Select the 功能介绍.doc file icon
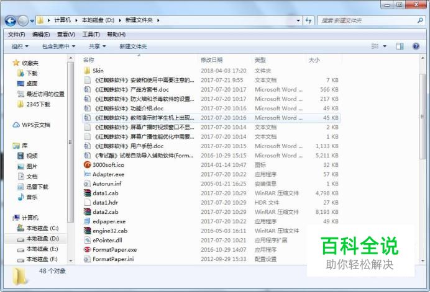 click(x=87, y=108)
